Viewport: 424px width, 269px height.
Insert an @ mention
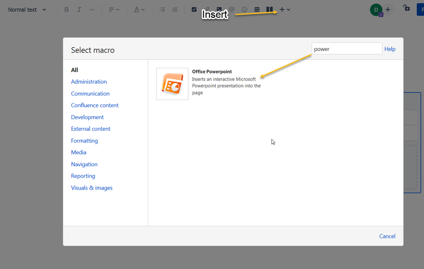pos(232,9)
